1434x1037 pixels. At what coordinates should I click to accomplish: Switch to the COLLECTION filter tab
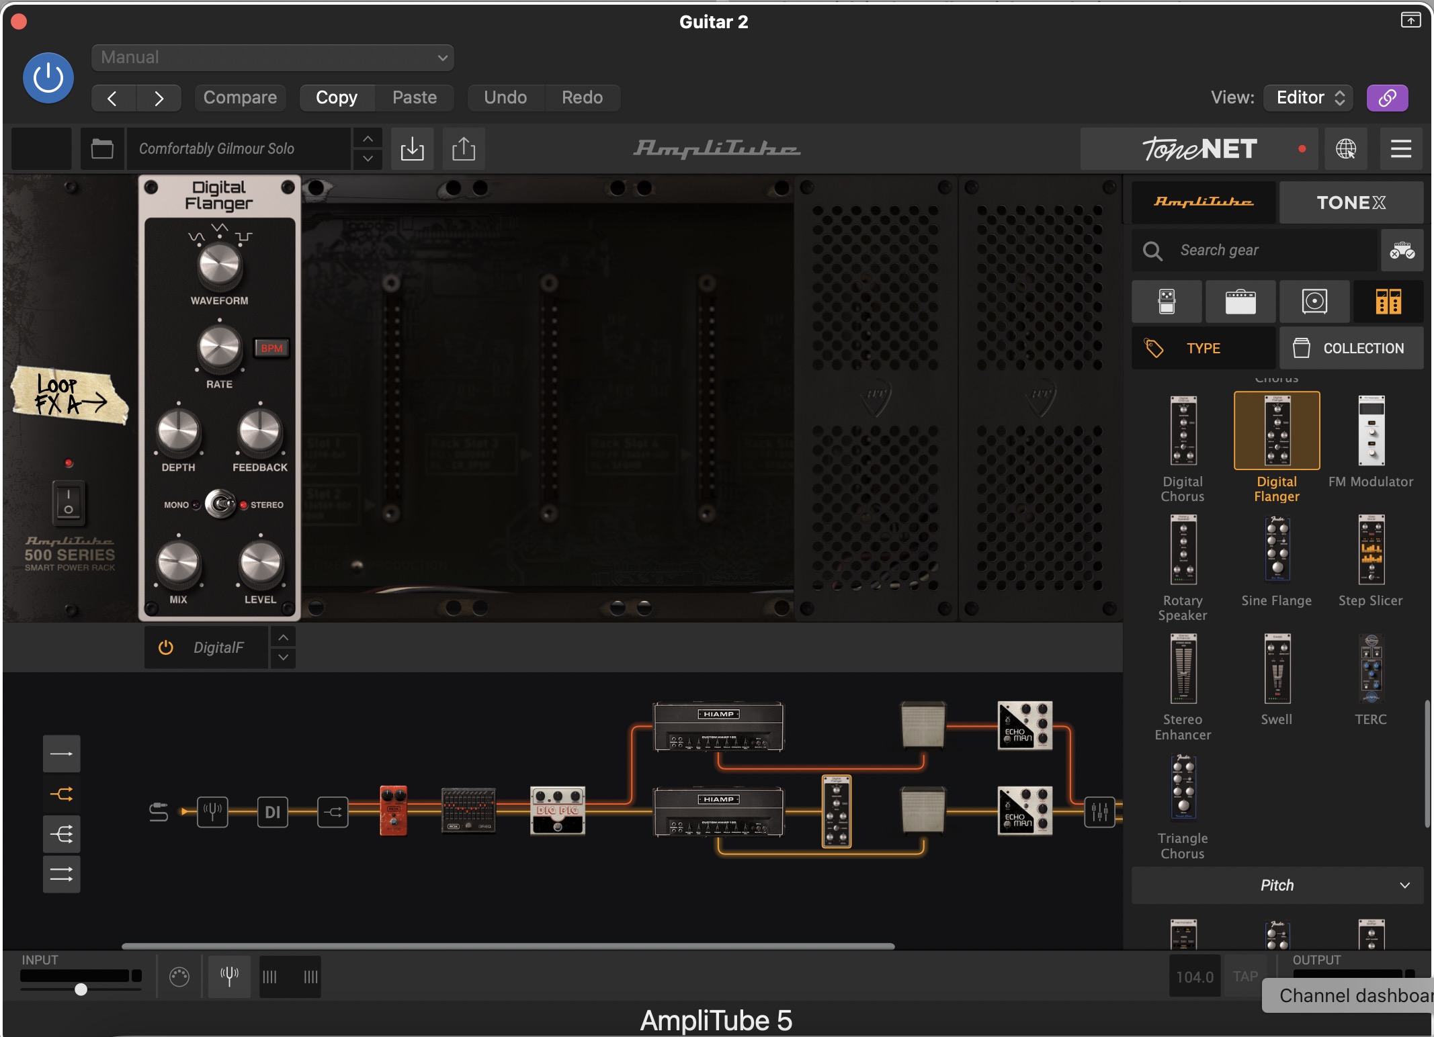click(1351, 349)
